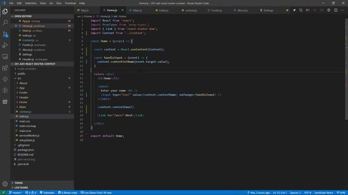348x195 pixels.
Task: Open Live Share Chat status item
Action: click(96, 193)
